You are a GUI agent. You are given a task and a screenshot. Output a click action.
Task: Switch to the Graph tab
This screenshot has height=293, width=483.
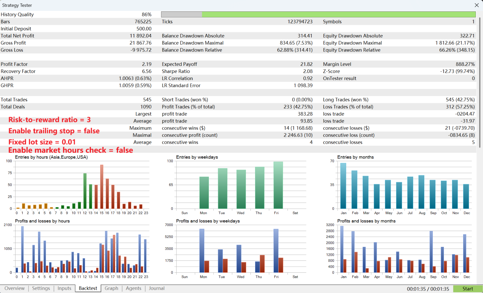(111, 288)
